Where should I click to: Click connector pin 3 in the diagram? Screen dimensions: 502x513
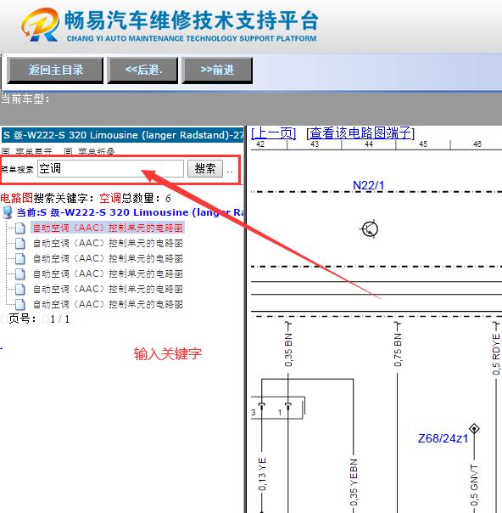[254, 412]
